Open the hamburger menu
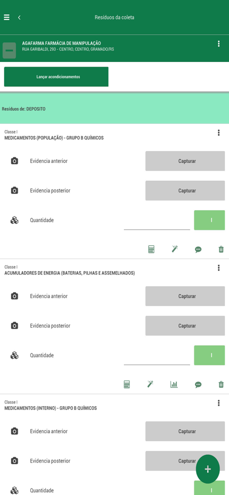 tap(6, 17)
